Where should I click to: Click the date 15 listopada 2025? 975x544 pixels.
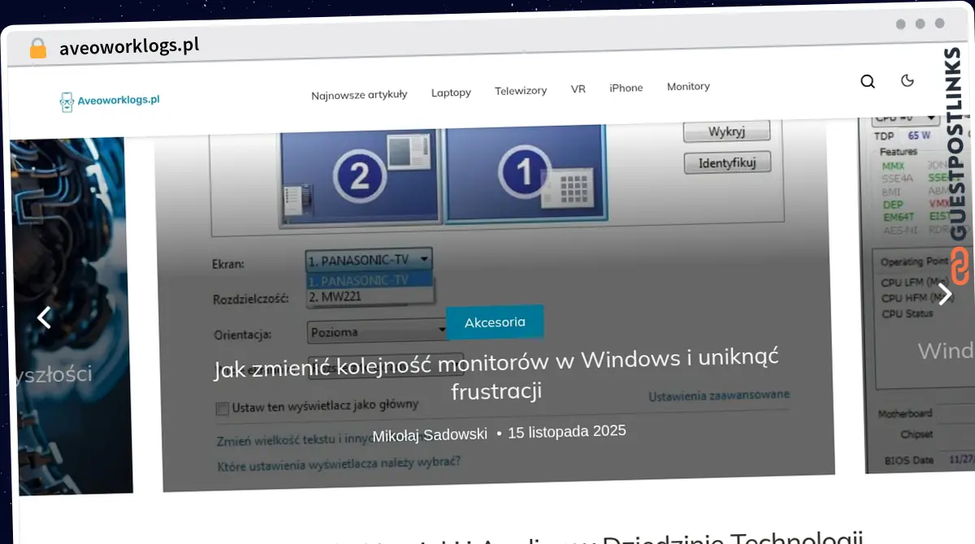[567, 431]
